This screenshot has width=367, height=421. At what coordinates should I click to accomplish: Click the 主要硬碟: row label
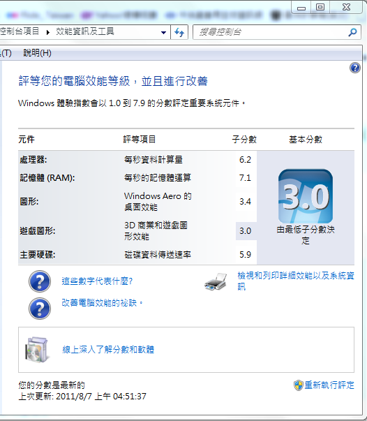point(38,255)
